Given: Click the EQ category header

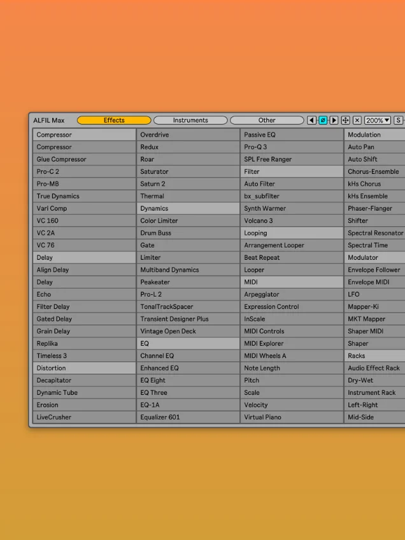Looking at the screenshot, I should pos(188,344).
